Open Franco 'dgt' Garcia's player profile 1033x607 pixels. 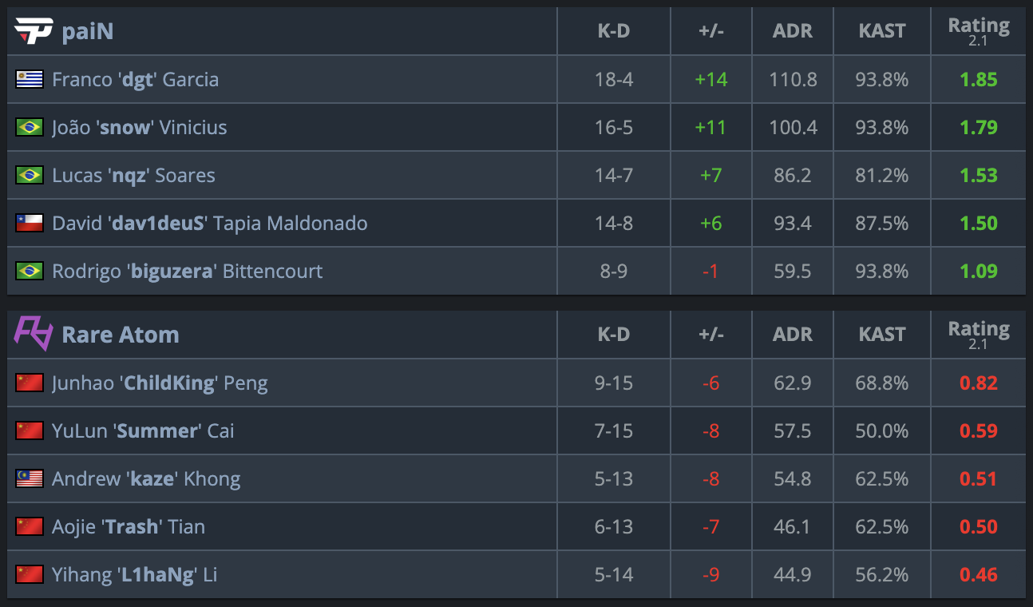click(x=135, y=79)
